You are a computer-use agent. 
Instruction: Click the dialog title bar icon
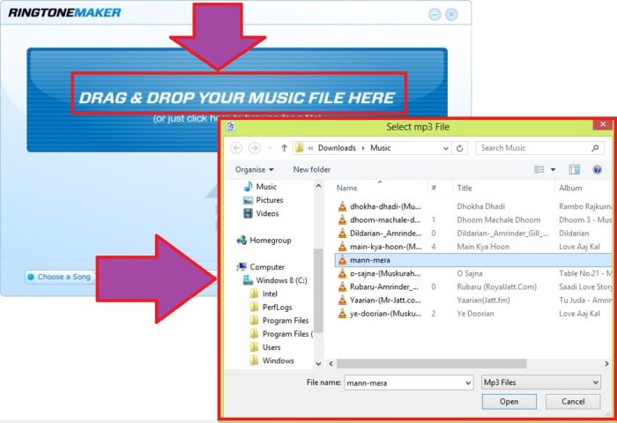tap(231, 126)
